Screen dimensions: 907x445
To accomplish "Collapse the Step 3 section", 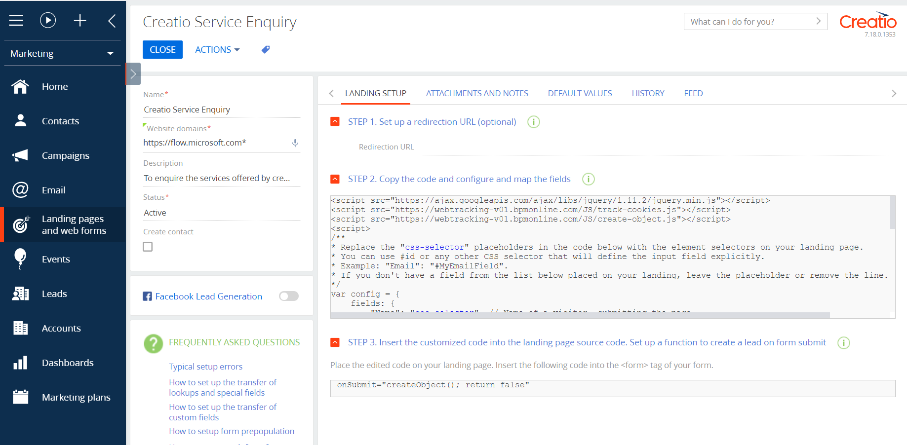I will pos(335,342).
